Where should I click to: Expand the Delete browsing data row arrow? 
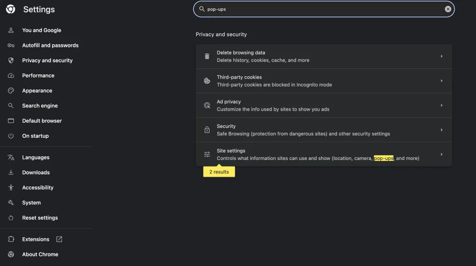coord(442,56)
